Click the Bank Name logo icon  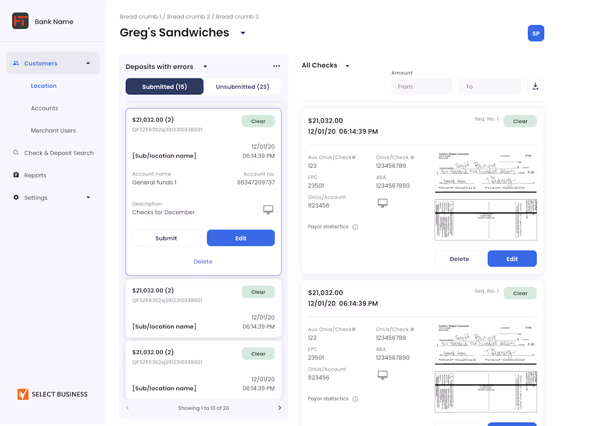(20, 21)
